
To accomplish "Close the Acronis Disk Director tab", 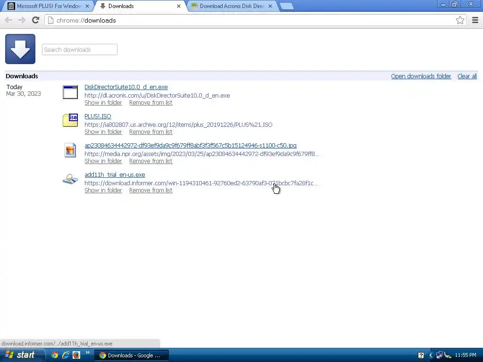I will point(270,6).
